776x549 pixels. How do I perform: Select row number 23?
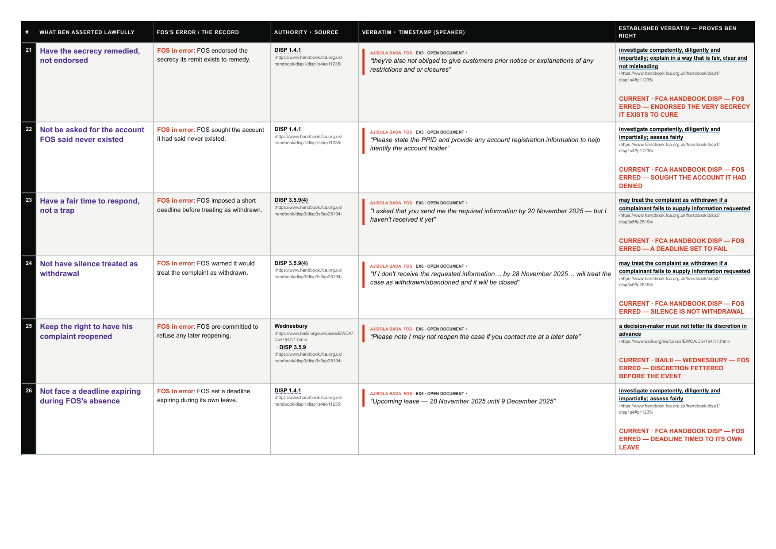tap(29, 200)
